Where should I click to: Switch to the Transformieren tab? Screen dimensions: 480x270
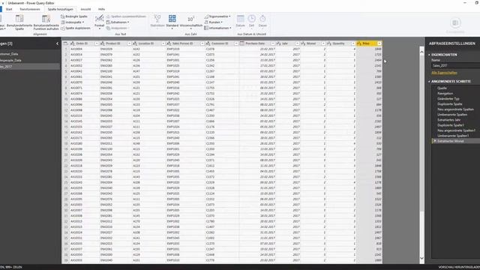click(x=30, y=9)
